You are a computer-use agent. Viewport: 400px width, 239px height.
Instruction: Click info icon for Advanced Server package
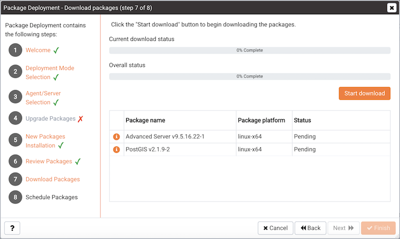click(116, 137)
